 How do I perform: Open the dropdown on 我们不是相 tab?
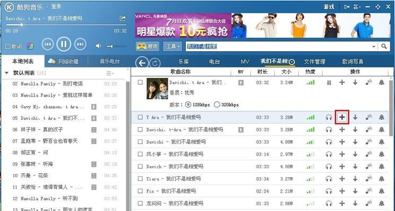pyautogui.click(x=292, y=62)
